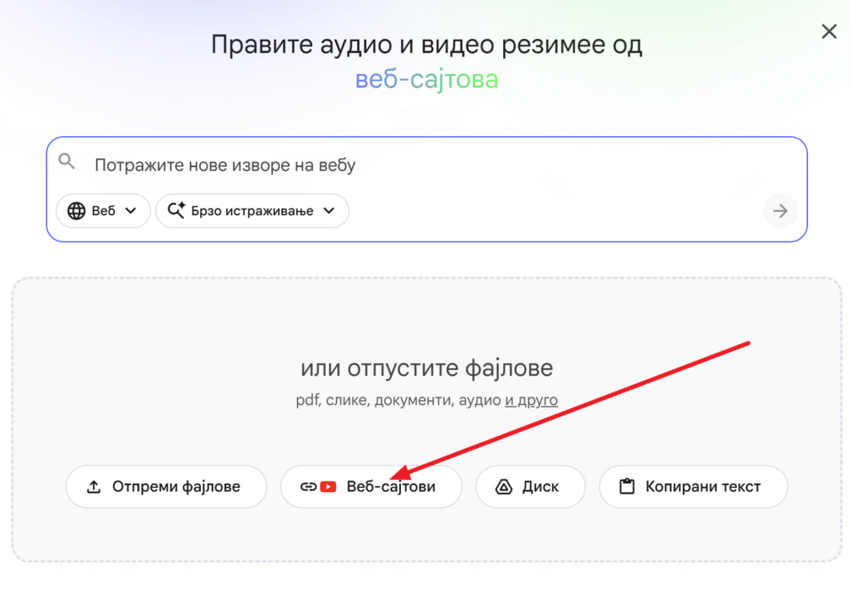Click the chain link icon

(308, 487)
